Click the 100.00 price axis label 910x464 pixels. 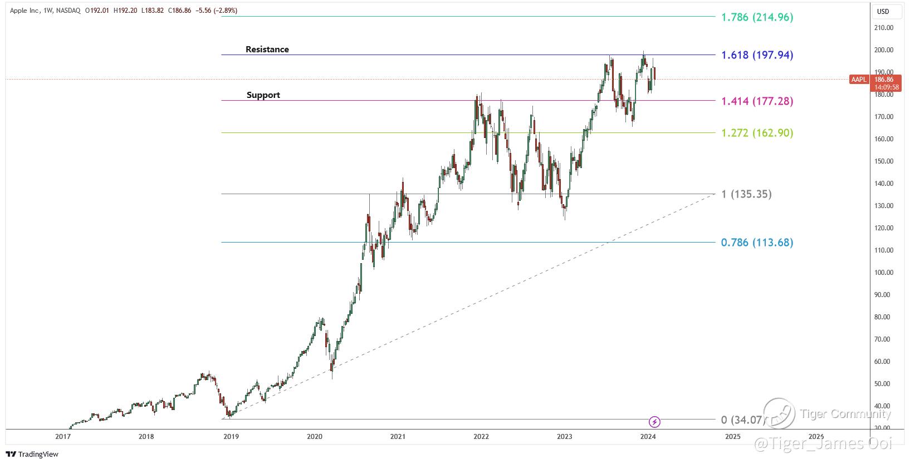tap(884, 273)
